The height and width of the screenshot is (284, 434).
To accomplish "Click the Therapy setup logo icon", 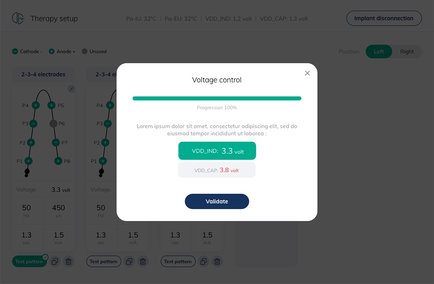I will point(18,19).
